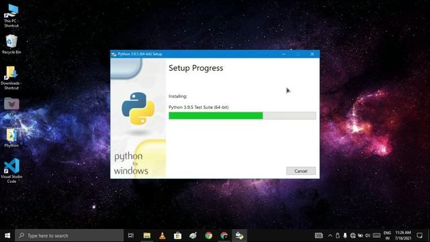Viewport: 430px width, 242px height.
Task: Click 'Python 3.9.5 Test Suite (64-bit)' text
Action: [199, 108]
